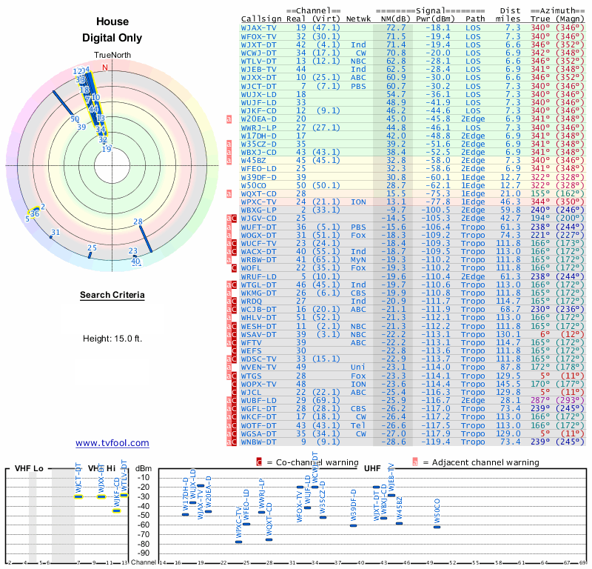The width and height of the screenshot is (592, 569).
Task: Click the channel 25 label on the radar plot
Action: [x=92, y=248]
